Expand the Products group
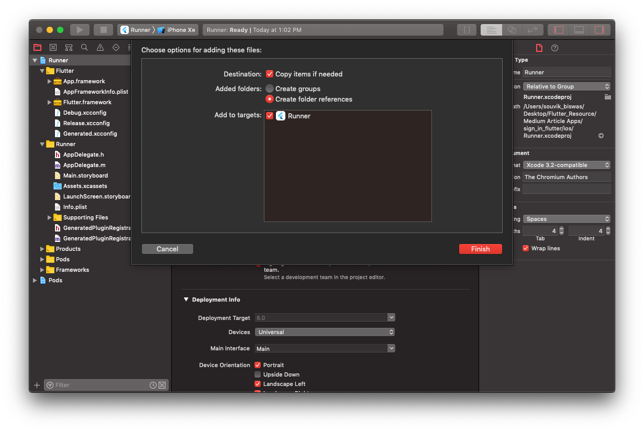644x431 pixels. click(x=42, y=249)
